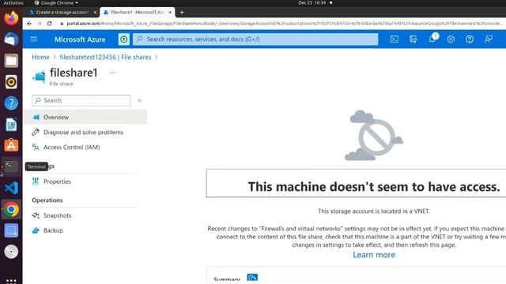
Task: Open Rhythmbox from the dock
Action: tap(11, 82)
